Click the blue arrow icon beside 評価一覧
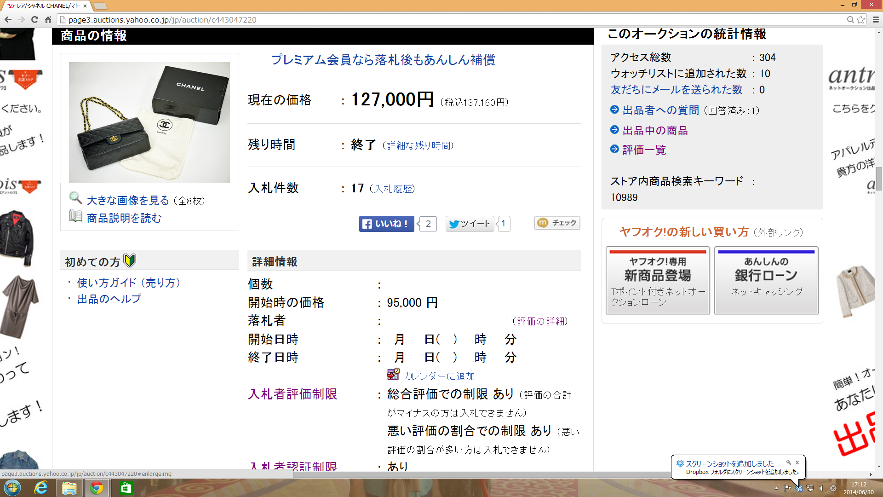This screenshot has height=497, width=883. point(614,149)
